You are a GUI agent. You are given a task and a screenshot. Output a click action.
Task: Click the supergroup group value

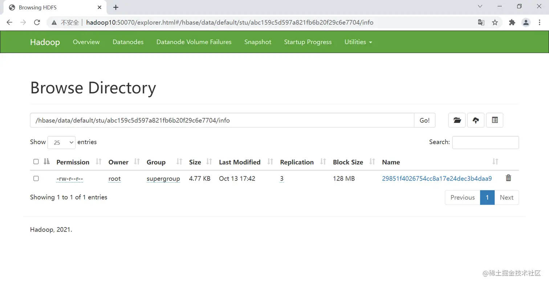pyautogui.click(x=163, y=179)
